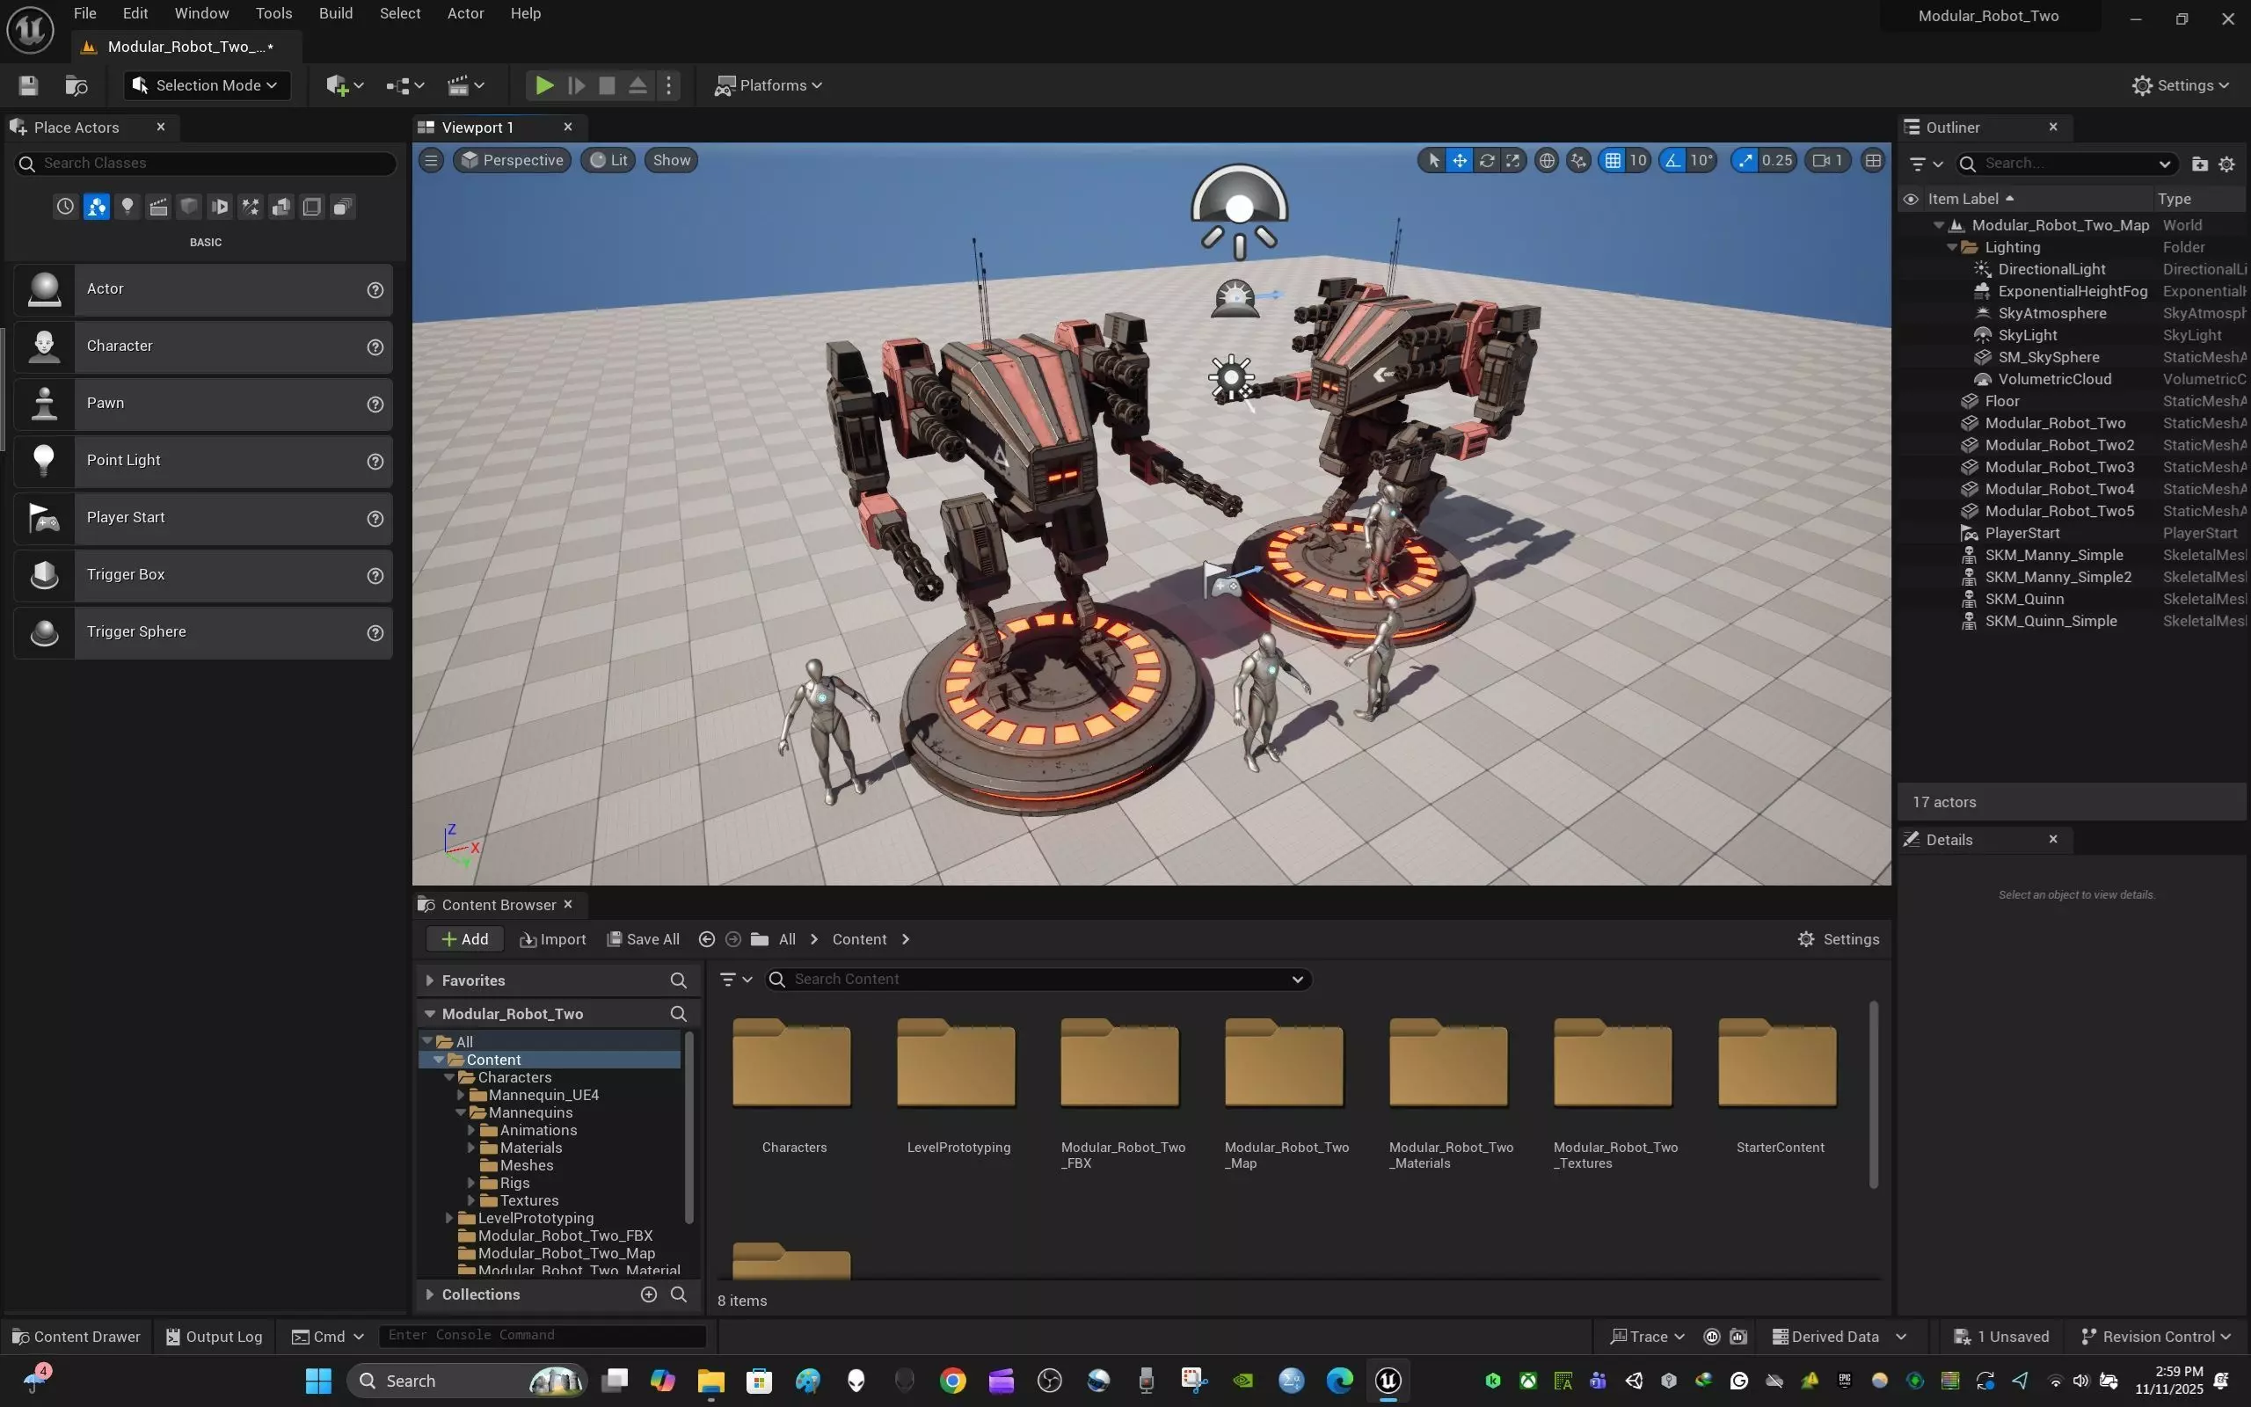
Task: Open help for the Trigger Sphere actor
Action: pyautogui.click(x=375, y=633)
